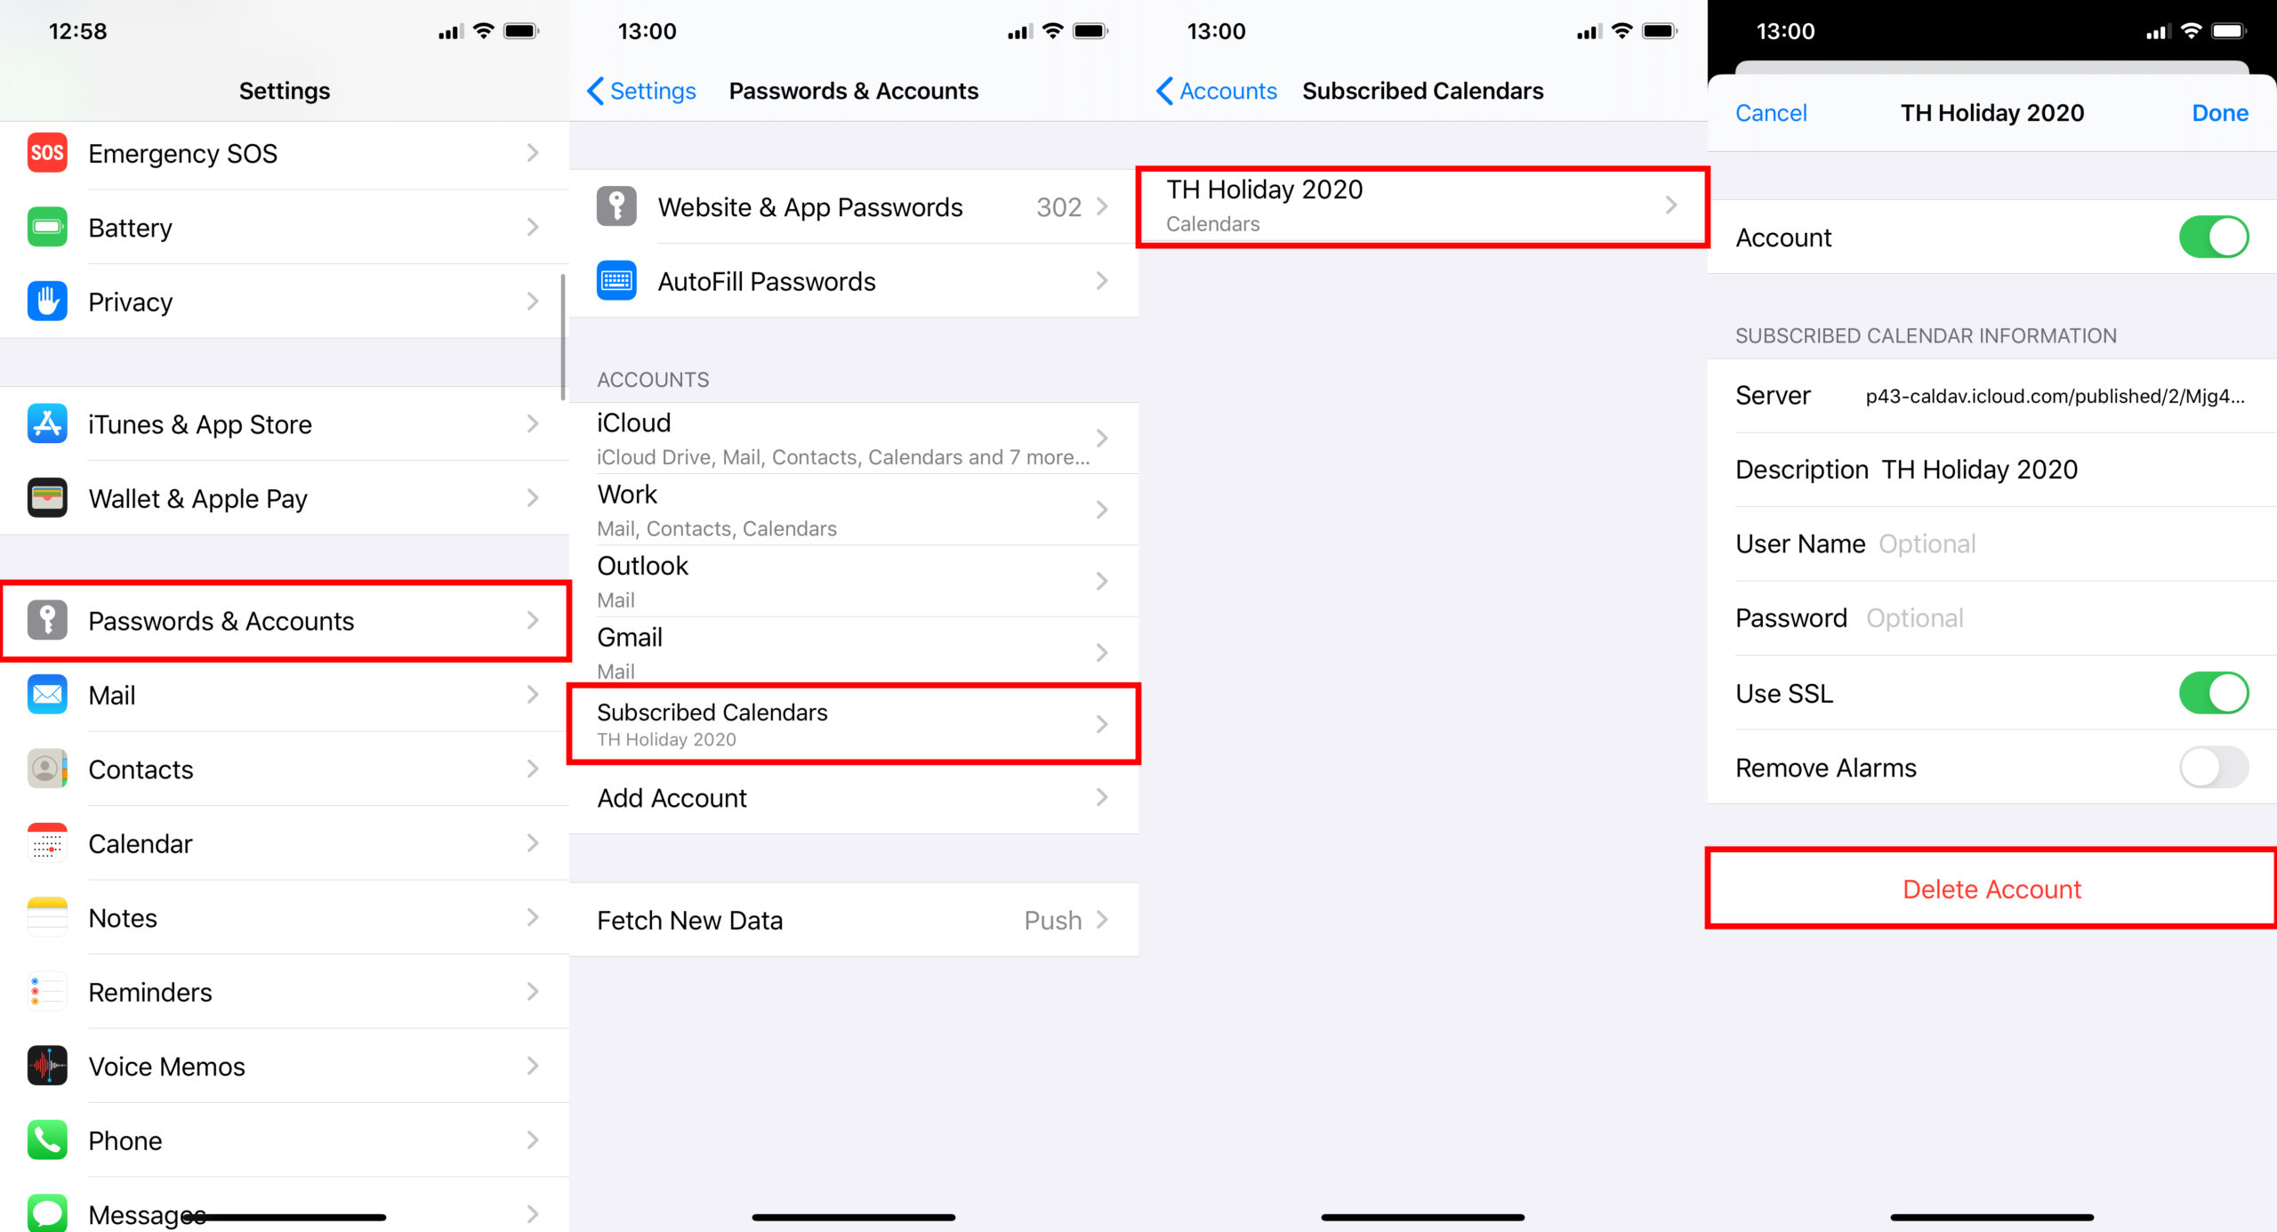Screen dimensions: 2277x1232
Task: Open the iTunes & App Store icon
Action: pos(47,423)
